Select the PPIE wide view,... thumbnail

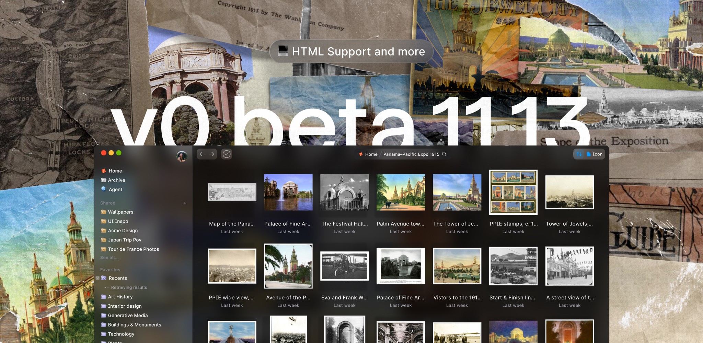(232, 266)
